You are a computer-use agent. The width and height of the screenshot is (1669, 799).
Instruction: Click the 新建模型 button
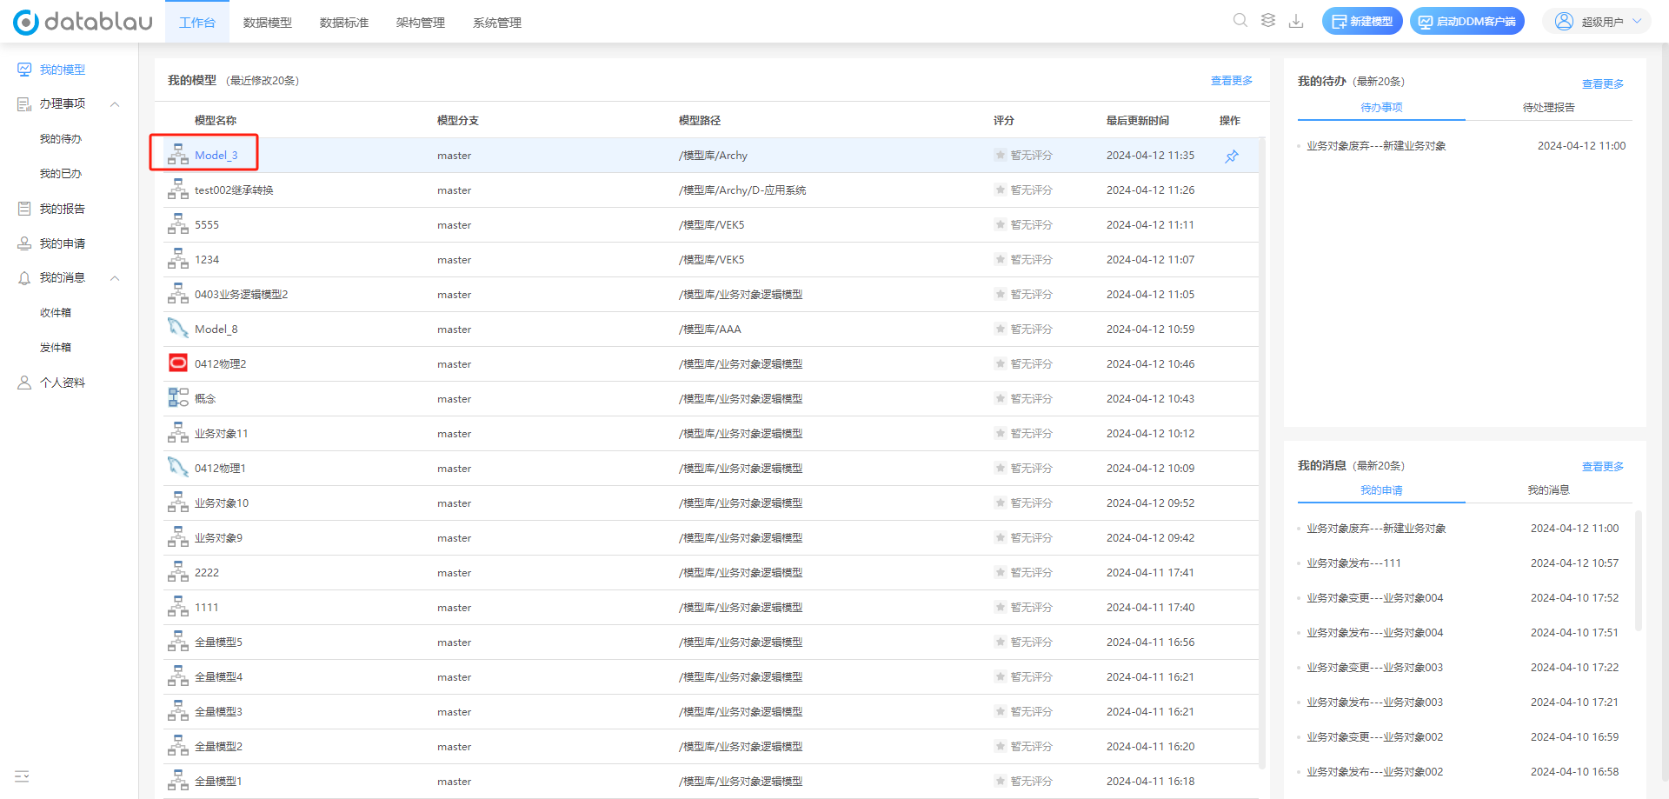1362,21
